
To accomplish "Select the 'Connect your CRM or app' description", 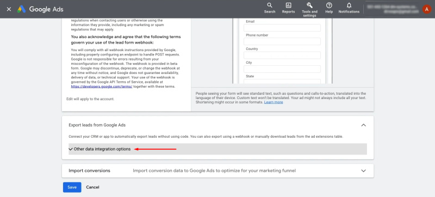I will [x=206, y=137].
